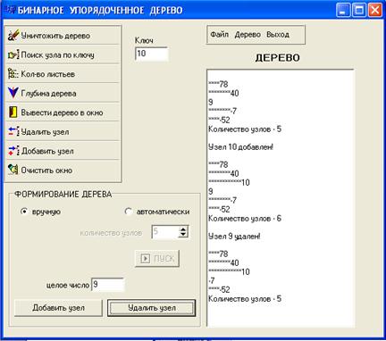This screenshot has width=386, height=341.
Task: Select the автоматически radio button
Action: (129, 212)
